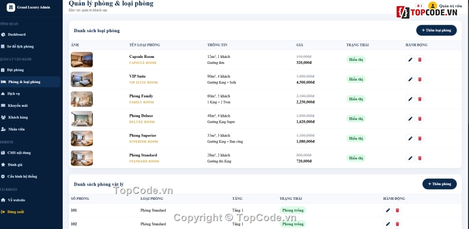469x229 pixels.
Task: Click Phòng Deluxe thumbnail image
Action: 81,119
